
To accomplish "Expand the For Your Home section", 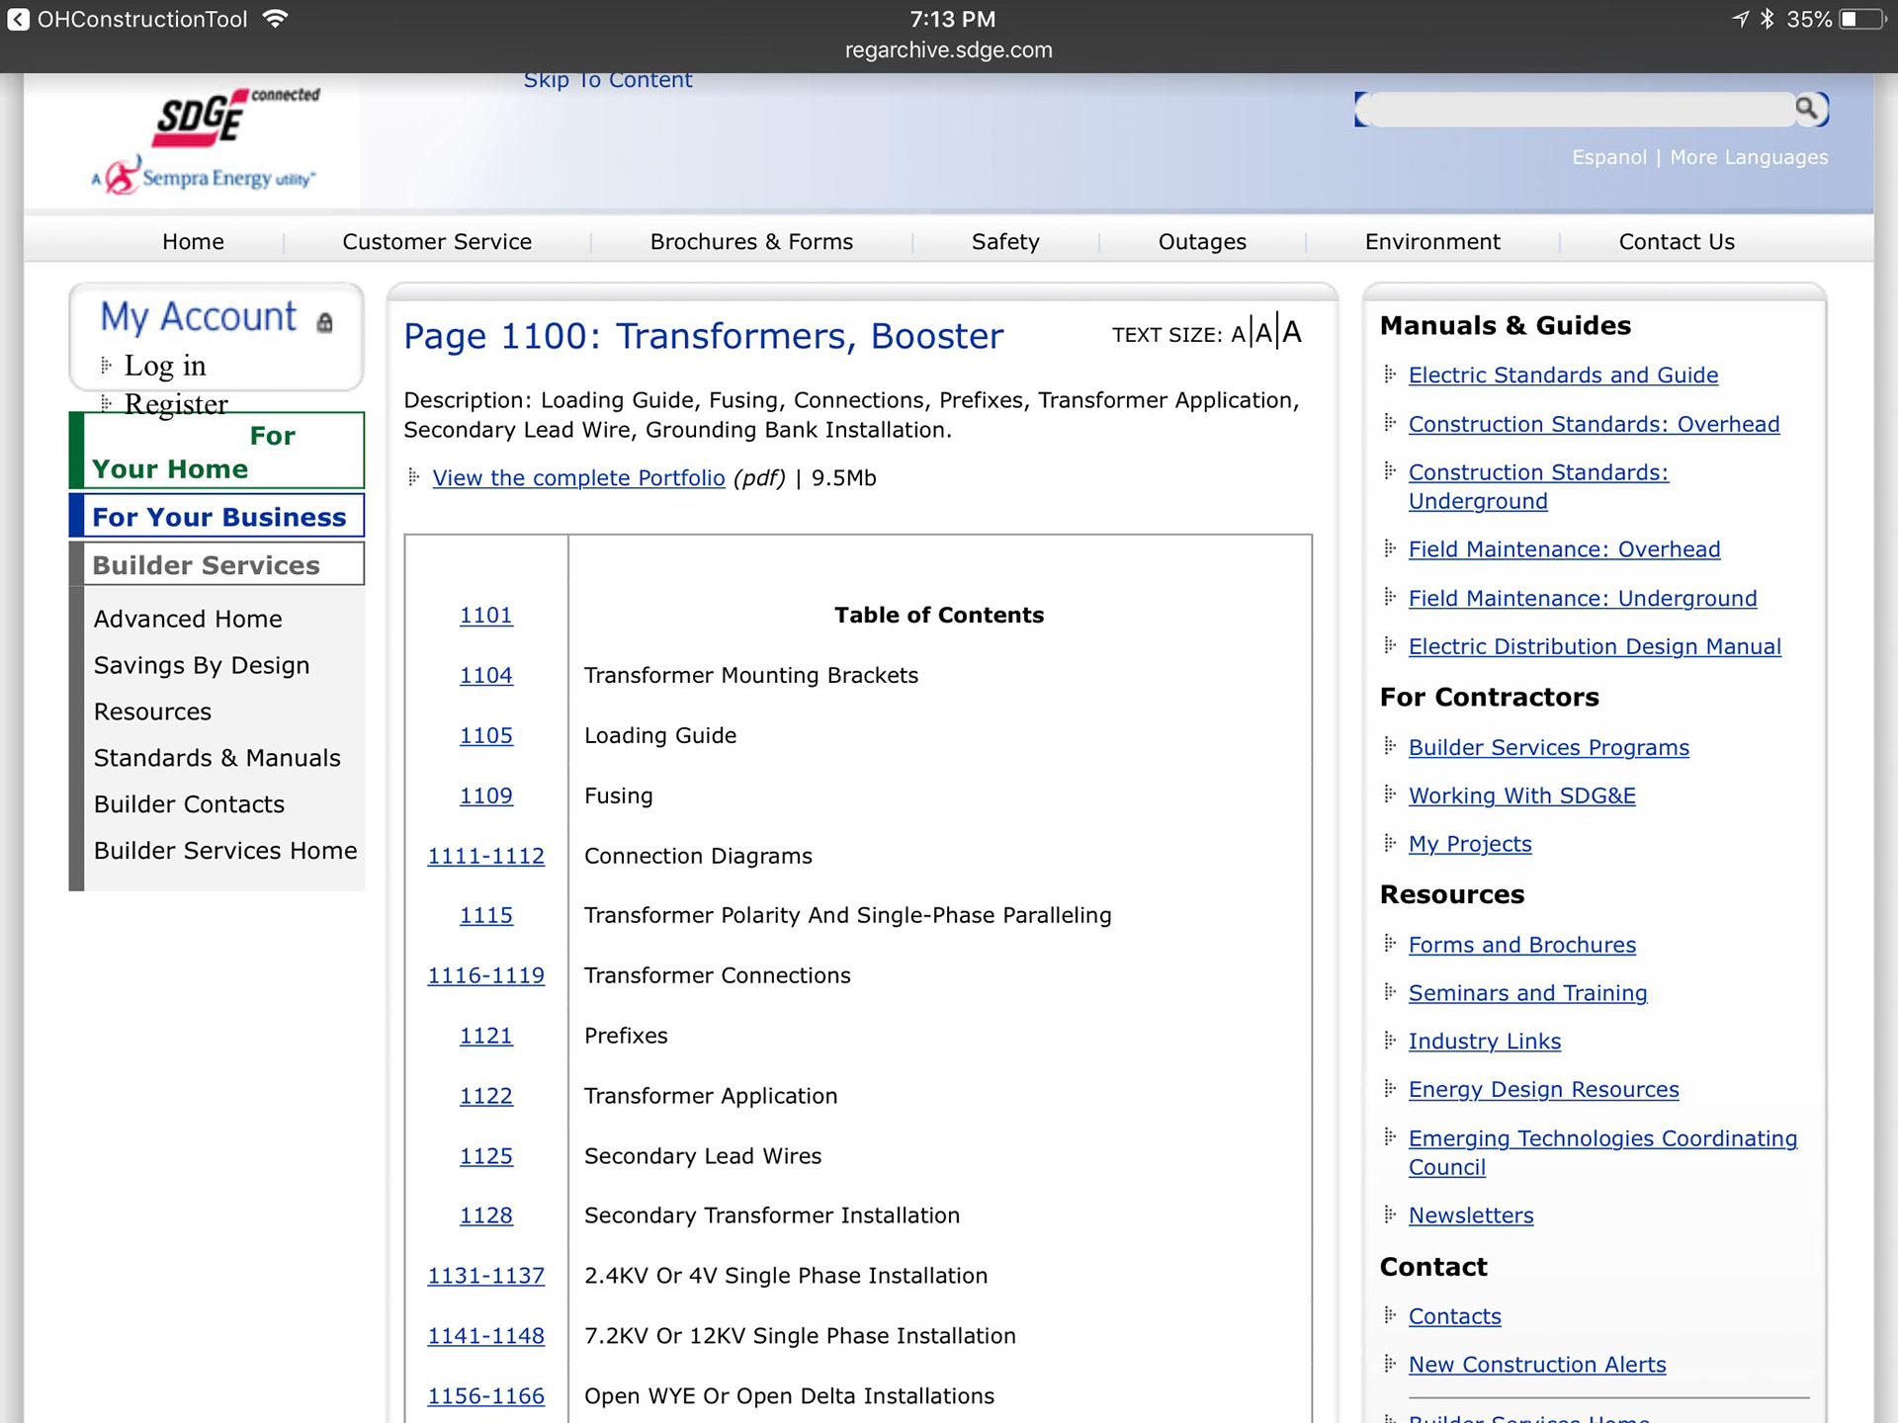I will (x=219, y=452).
